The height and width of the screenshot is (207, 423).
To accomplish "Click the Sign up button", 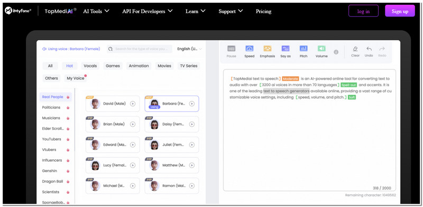I will point(400,11).
